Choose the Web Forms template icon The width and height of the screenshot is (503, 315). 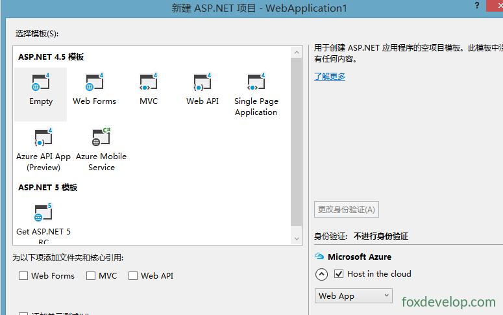pyautogui.click(x=94, y=82)
